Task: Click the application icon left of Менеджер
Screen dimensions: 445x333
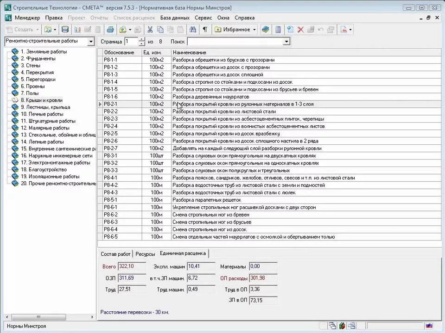Action: pos(8,18)
